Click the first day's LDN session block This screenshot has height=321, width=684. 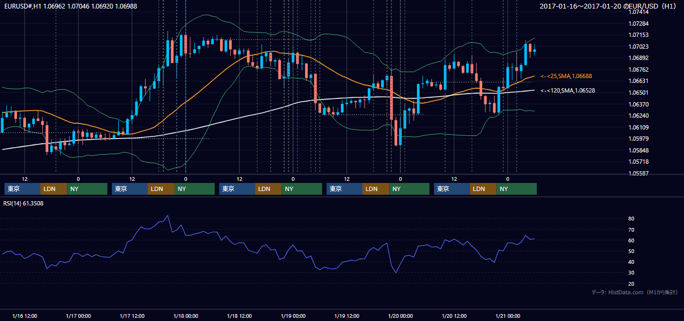tap(54, 189)
